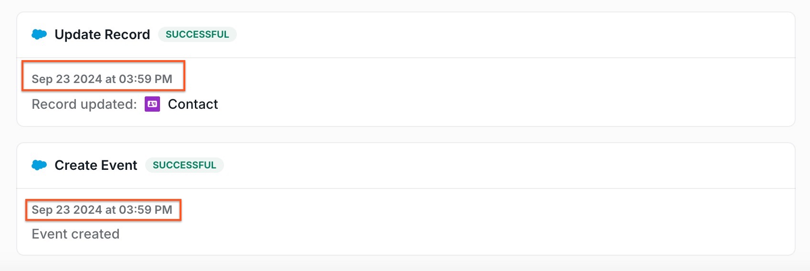Click the divider line below Update Record header
The height and width of the screenshot is (271, 810).
[x=406, y=58]
